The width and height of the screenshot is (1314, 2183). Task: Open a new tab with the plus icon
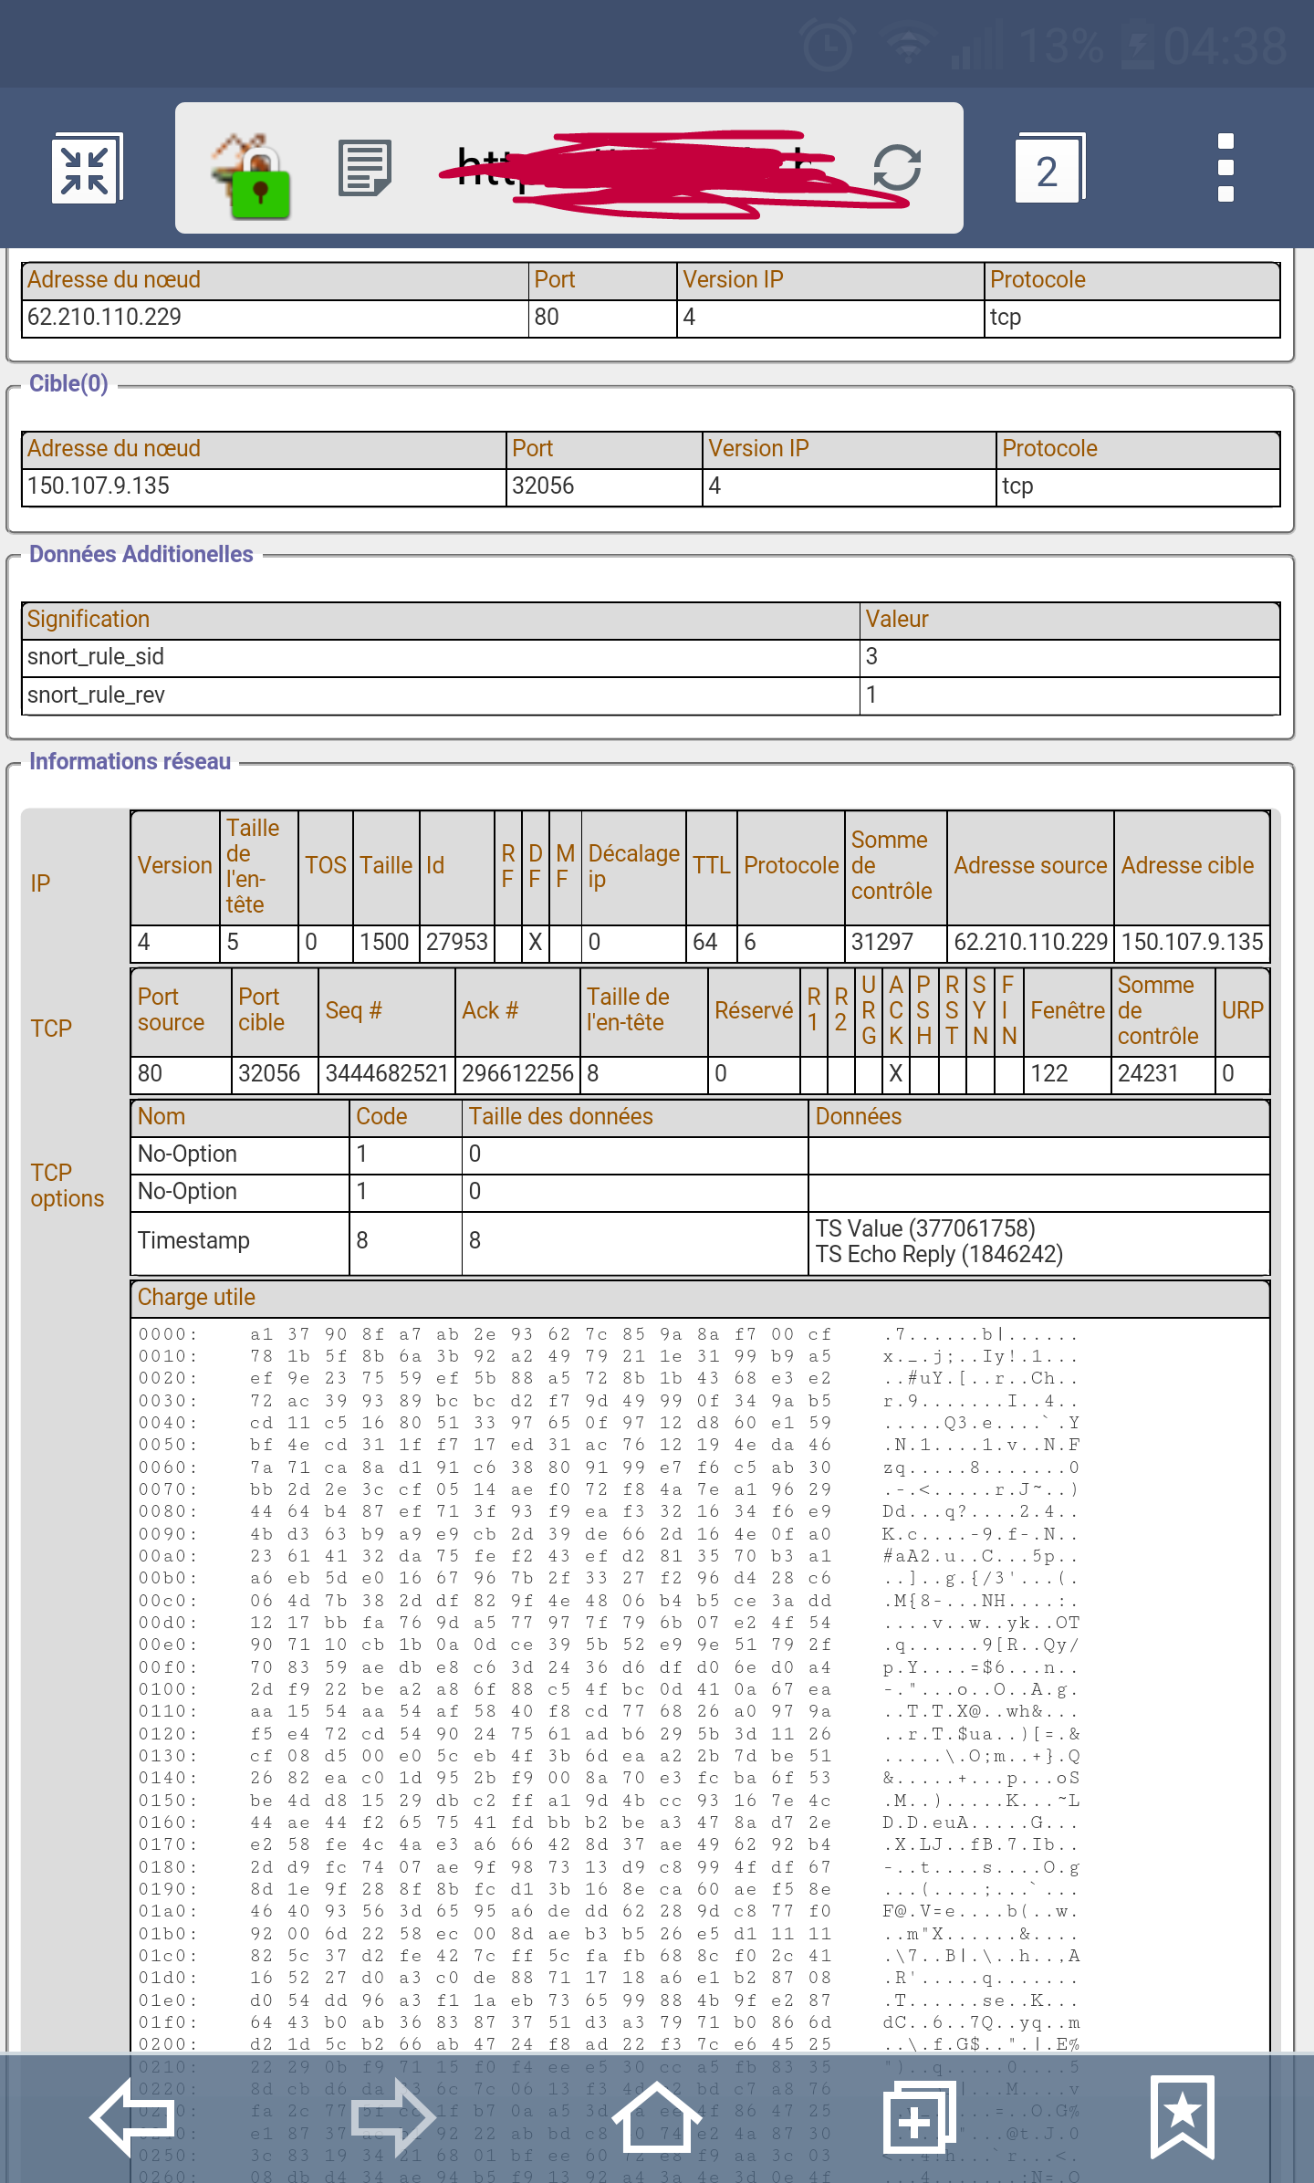[919, 2117]
